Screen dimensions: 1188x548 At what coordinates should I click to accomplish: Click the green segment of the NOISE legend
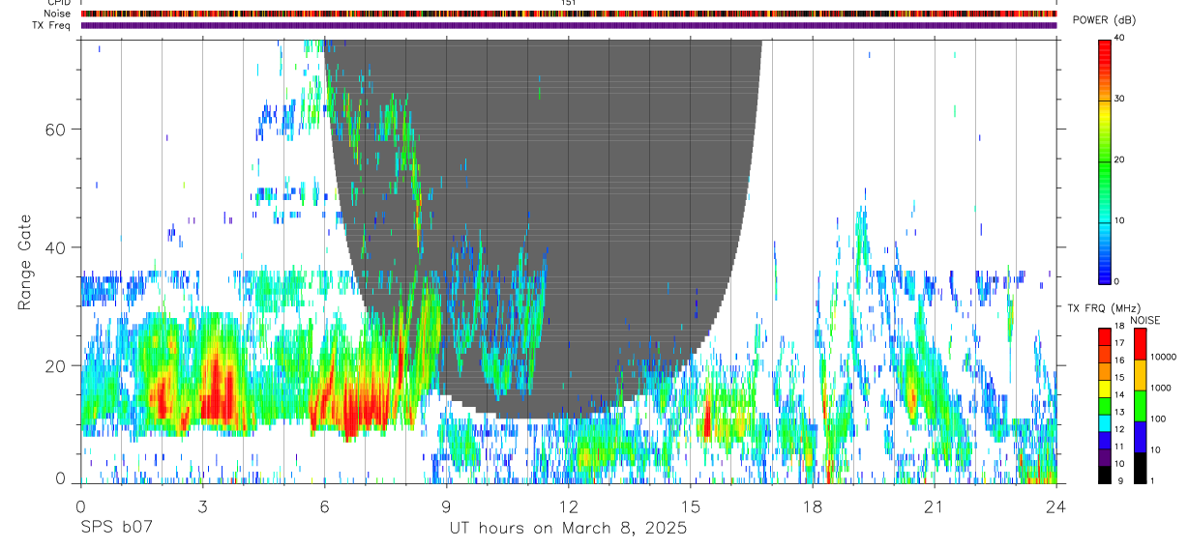point(1141,406)
